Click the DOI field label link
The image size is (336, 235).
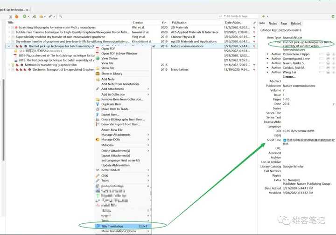click(278, 131)
